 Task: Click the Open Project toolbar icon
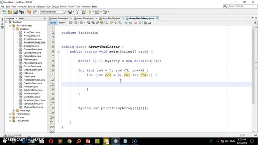[x=16, y=12]
